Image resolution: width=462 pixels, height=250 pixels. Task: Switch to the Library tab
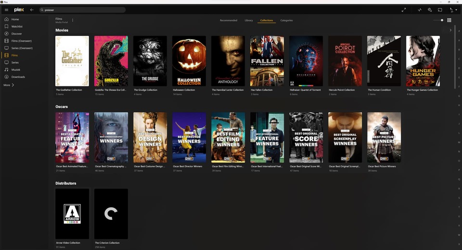pyautogui.click(x=249, y=20)
